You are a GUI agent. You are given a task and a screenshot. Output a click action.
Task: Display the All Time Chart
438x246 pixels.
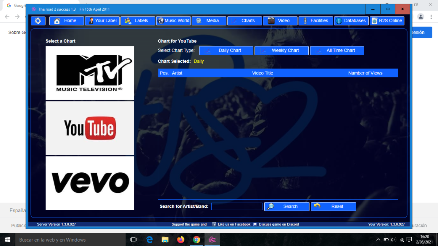tap(337, 50)
